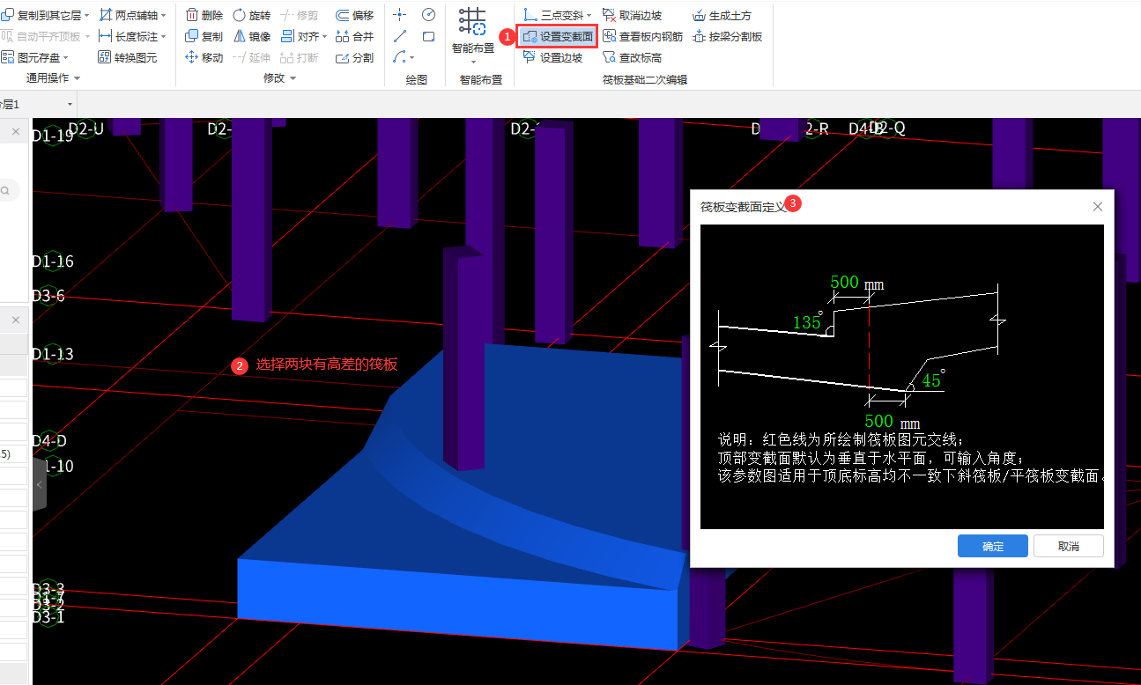Viewport: 1141px width, 685px height.
Task: Click axis label D2-U
Action: [x=85, y=129]
